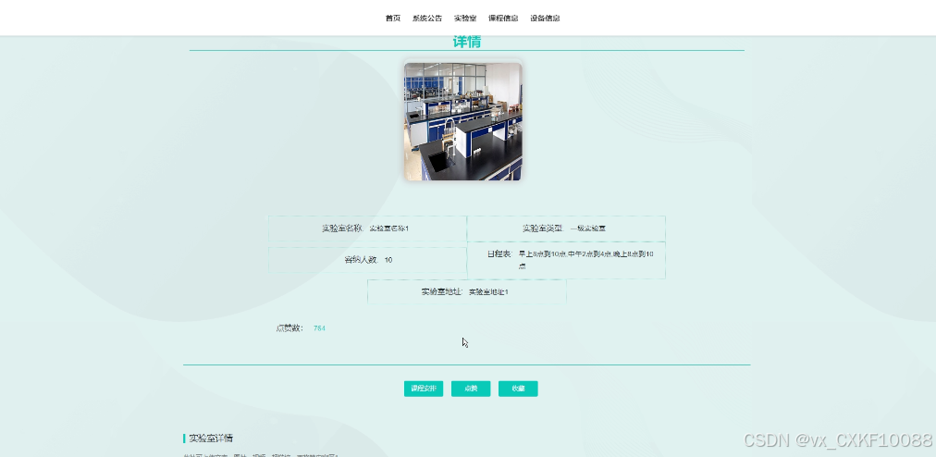The image size is (936, 457).
Task: Click the 实验室类型 label
Action: click(543, 228)
